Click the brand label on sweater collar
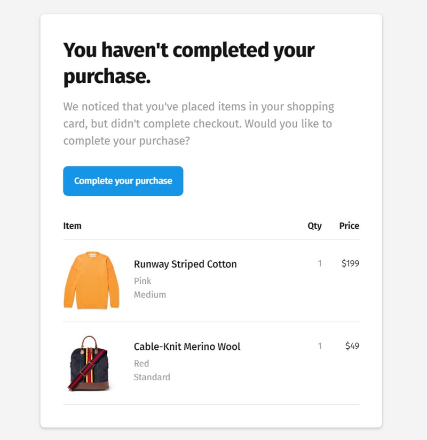427x440 pixels. tap(92, 255)
